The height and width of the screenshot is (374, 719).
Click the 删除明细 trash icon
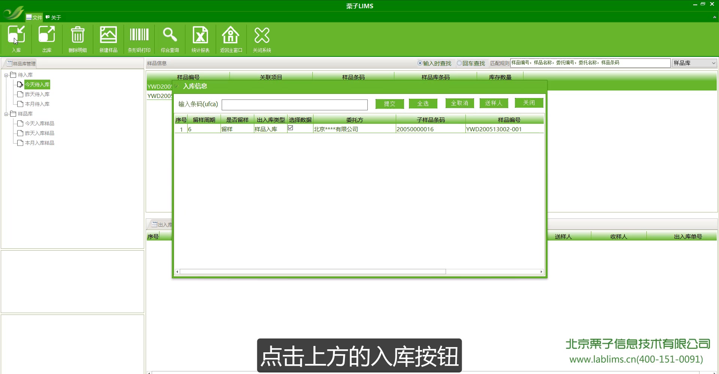point(78,37)
